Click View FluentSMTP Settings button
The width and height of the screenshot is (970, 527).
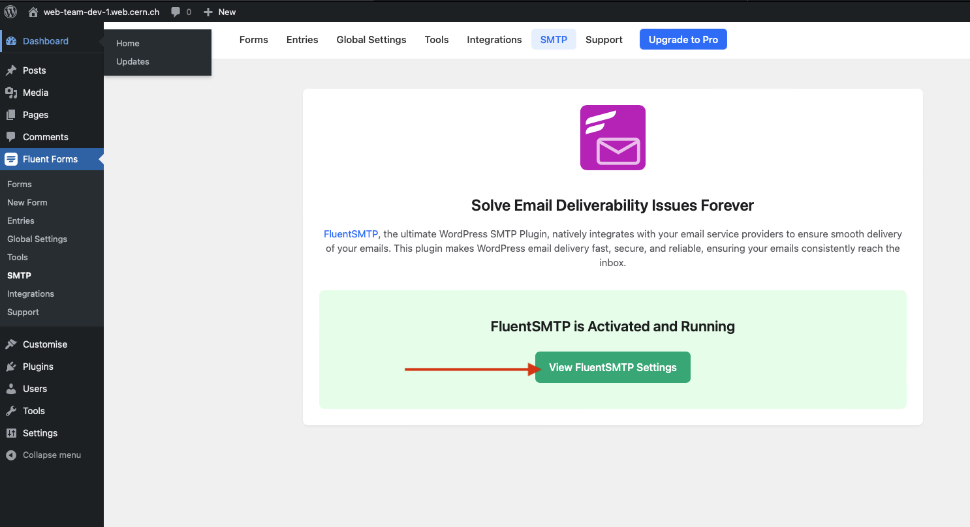pos(613,367)
